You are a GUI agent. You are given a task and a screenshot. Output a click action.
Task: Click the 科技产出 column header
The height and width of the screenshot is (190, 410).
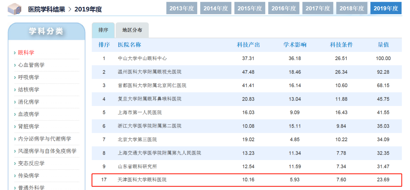(248, 45)
